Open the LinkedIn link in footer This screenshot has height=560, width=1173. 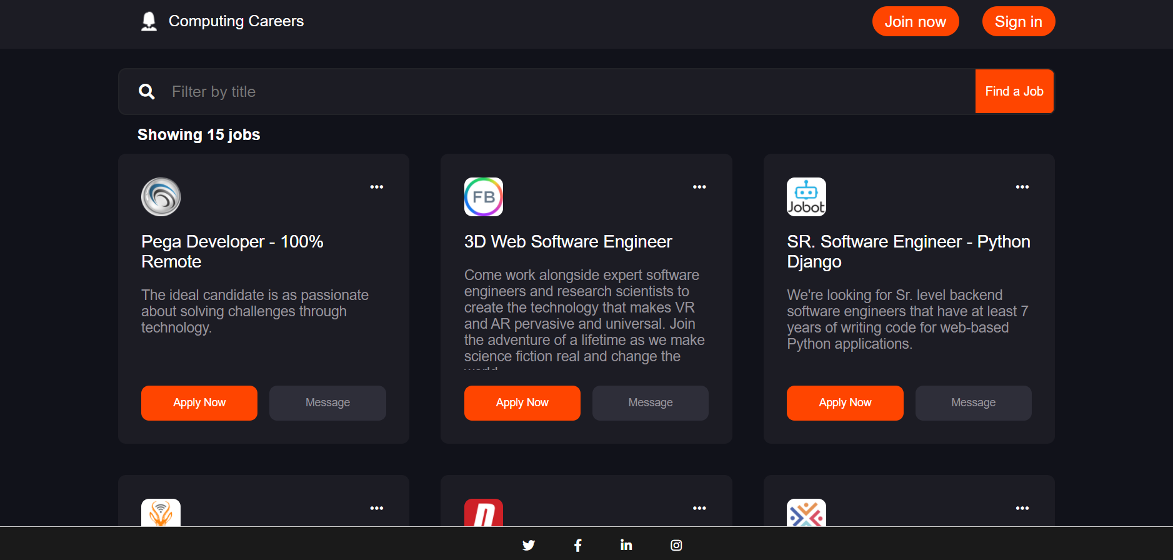point(626,545)
